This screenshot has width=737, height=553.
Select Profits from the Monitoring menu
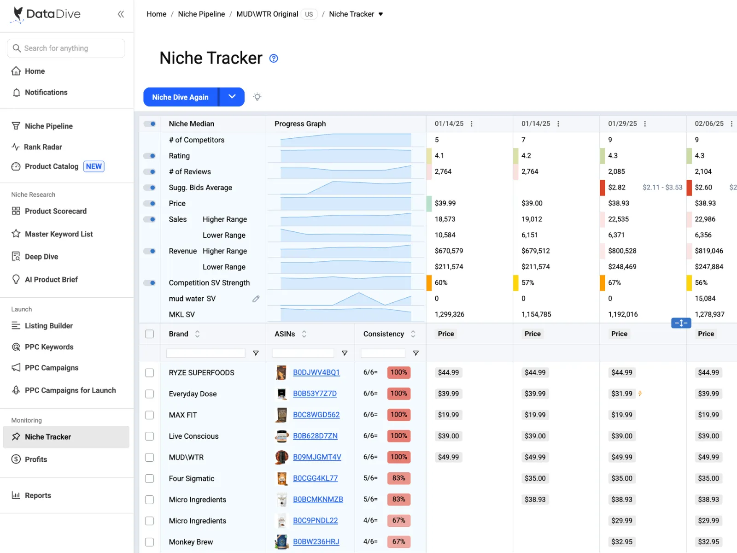point(35,459)
